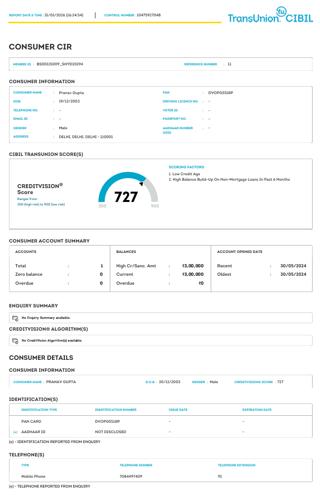Click NOT DISCLOSED identification number
Image resolution: width=320 pixels, height=495 pixels.
110,432
